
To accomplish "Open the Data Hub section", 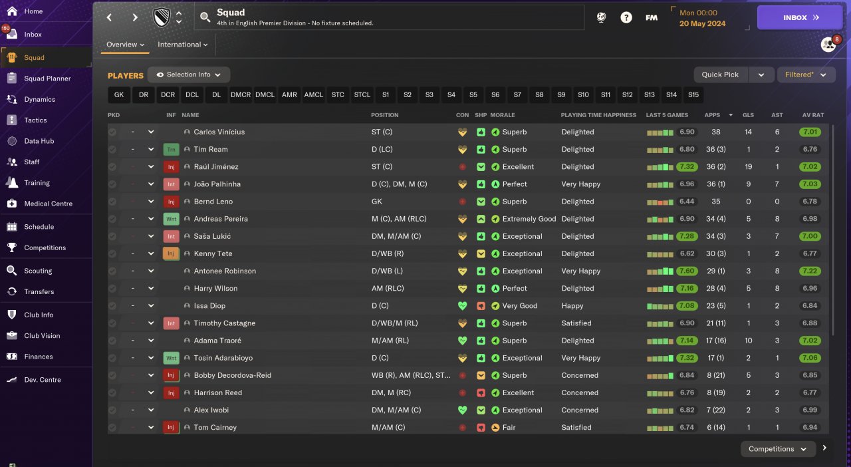I will tap(39, 141).
